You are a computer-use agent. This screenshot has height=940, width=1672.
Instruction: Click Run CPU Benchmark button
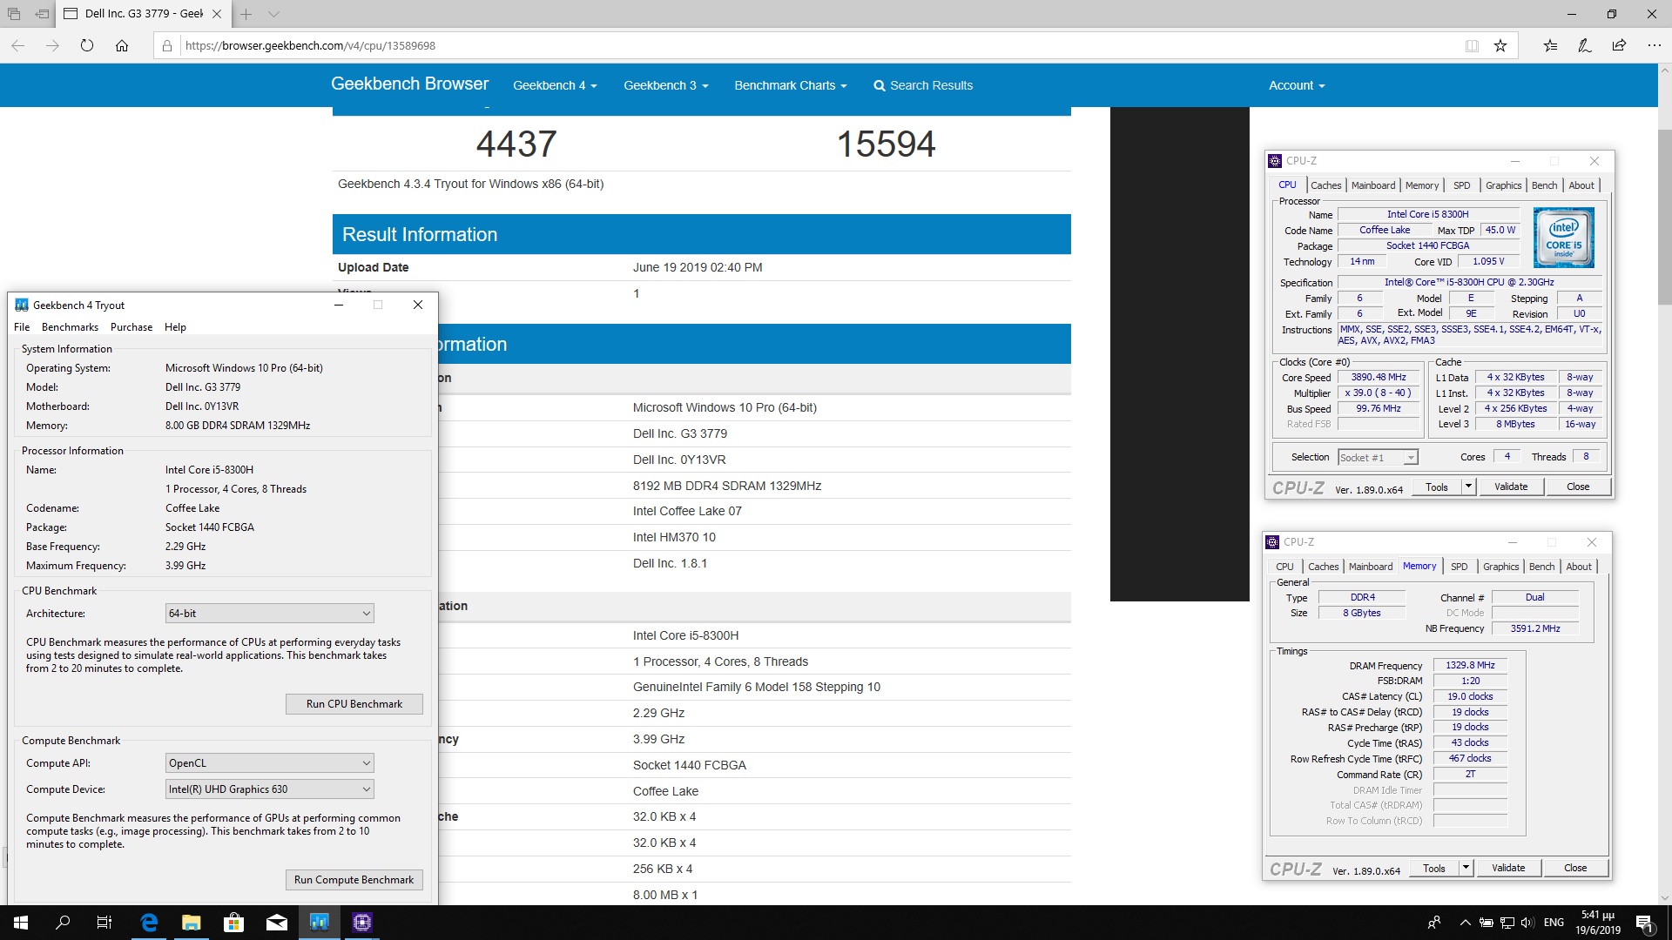click(x=354, y=704)
